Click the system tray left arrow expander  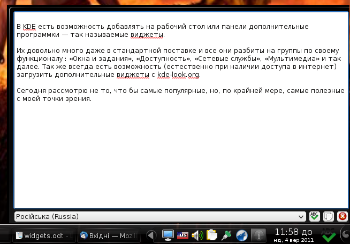click(x=151, y=235)
